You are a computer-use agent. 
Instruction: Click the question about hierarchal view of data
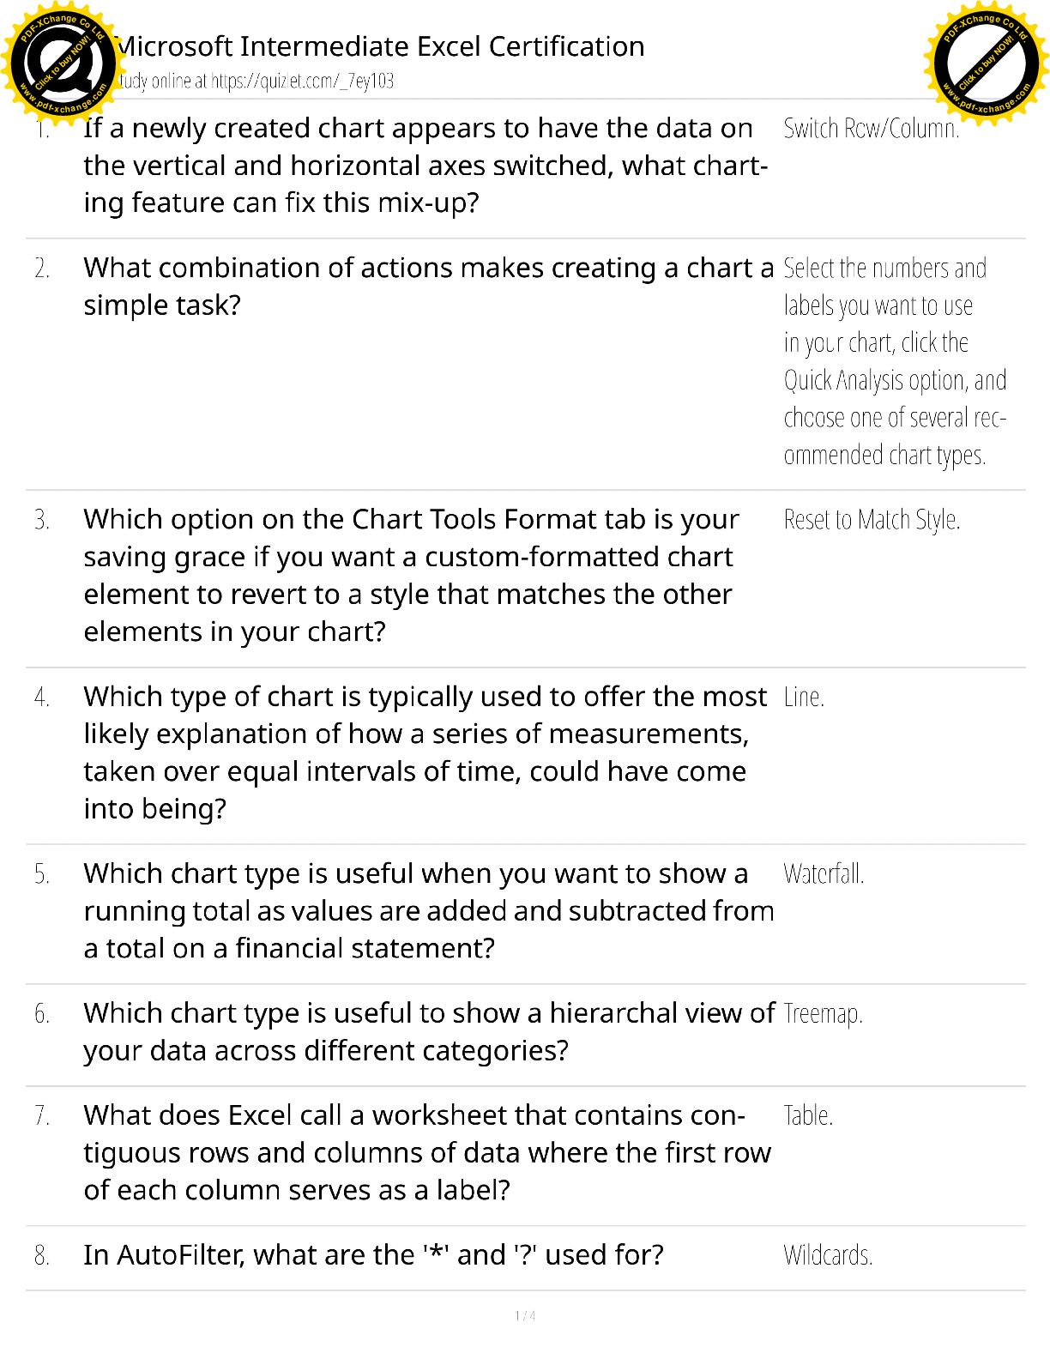[429, 1032]
